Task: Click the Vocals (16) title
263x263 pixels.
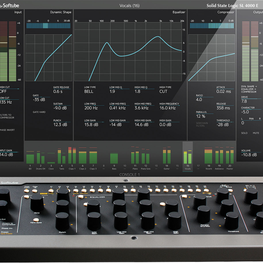Action: coord(130,5)
